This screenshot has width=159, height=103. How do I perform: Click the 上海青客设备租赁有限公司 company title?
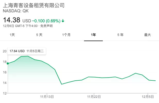pyautogui.click(x=33, y=5)
